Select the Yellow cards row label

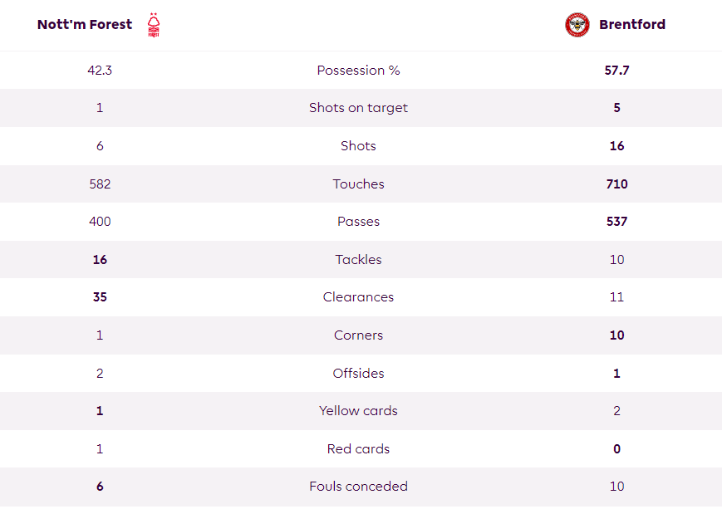358,410
